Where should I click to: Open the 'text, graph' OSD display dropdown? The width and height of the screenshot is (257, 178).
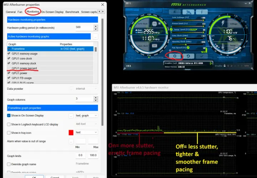tap(86, 115)
